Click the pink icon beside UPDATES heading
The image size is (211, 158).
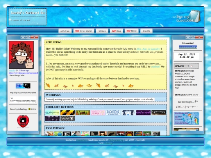click(191, 66)
